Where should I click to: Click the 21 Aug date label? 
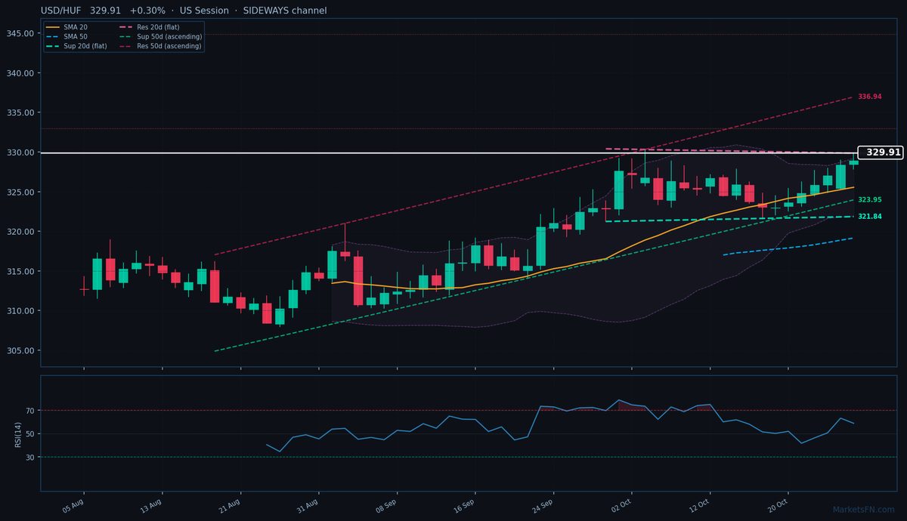tap(229, 505)
